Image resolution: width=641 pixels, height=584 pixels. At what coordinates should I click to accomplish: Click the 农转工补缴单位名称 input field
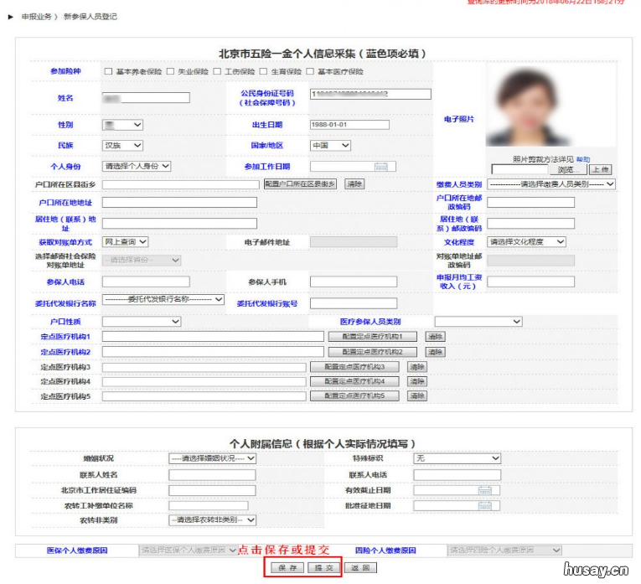pyautogui.click(x=209, y=505)
